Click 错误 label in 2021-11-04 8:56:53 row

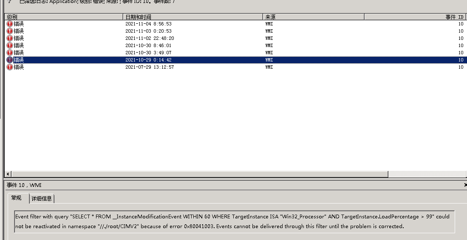(19, 24)
